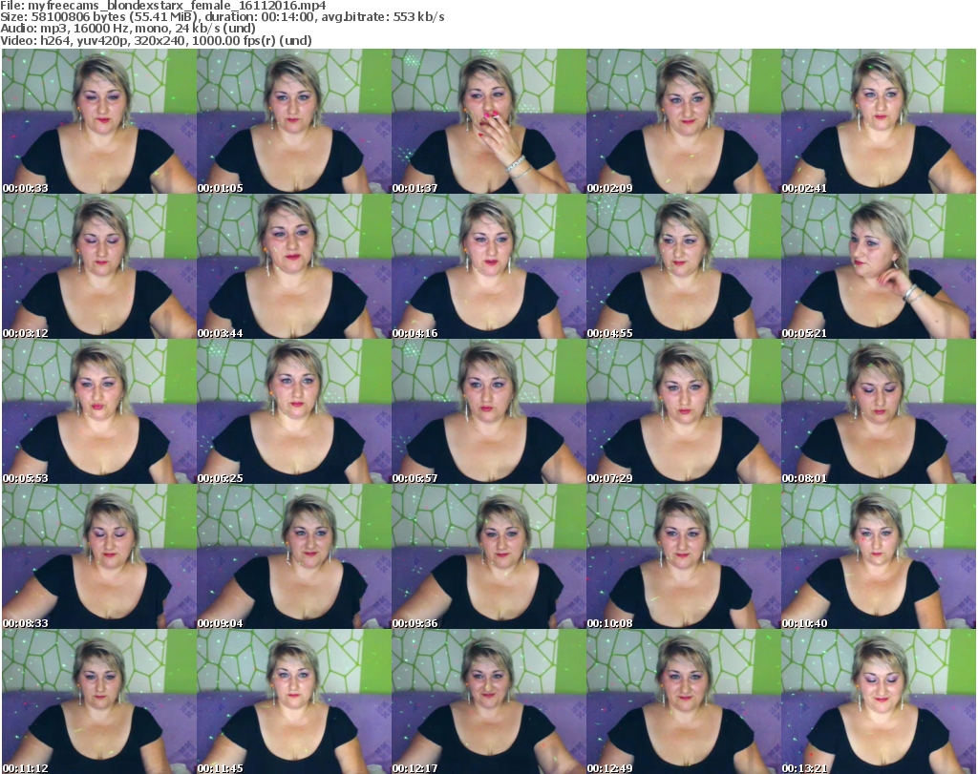Screen dimensions: 978x774
Task: Click the thumbnail timestamped 00:06:25
Action: click(293, 411)
